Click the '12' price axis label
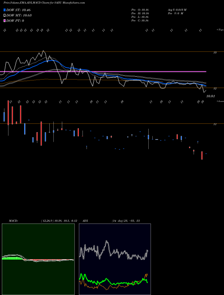The image size is (224, 295). tap(215, 88)
